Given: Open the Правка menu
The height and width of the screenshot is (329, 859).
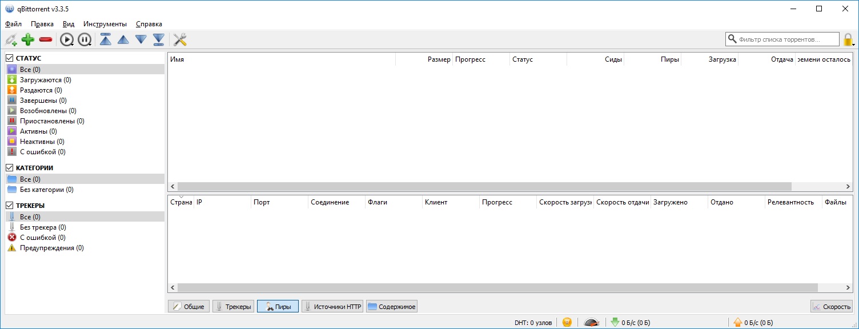Looking at the screenshot, I should click(42, 24).
